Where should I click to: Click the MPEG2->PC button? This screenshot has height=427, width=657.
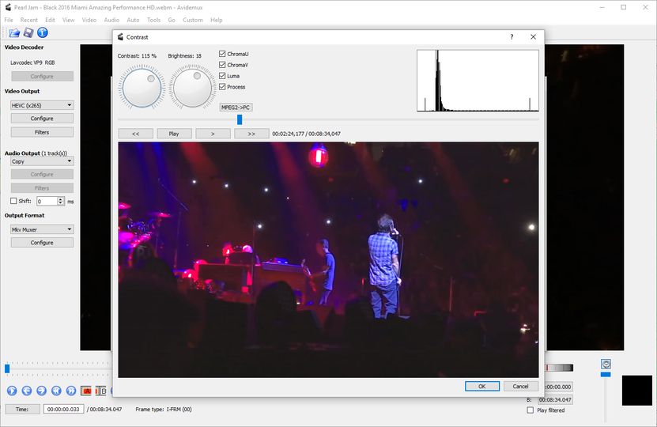click(x=236, y=108)
